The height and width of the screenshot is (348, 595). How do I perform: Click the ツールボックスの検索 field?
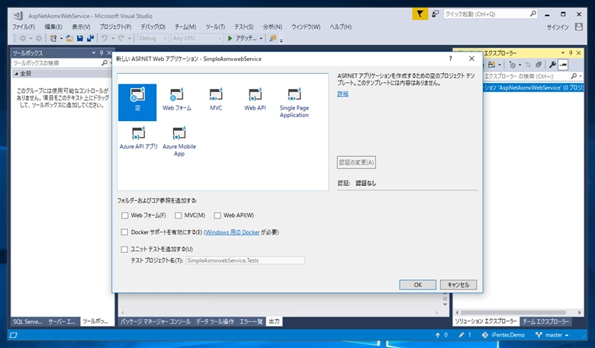(x=56, y=63)
